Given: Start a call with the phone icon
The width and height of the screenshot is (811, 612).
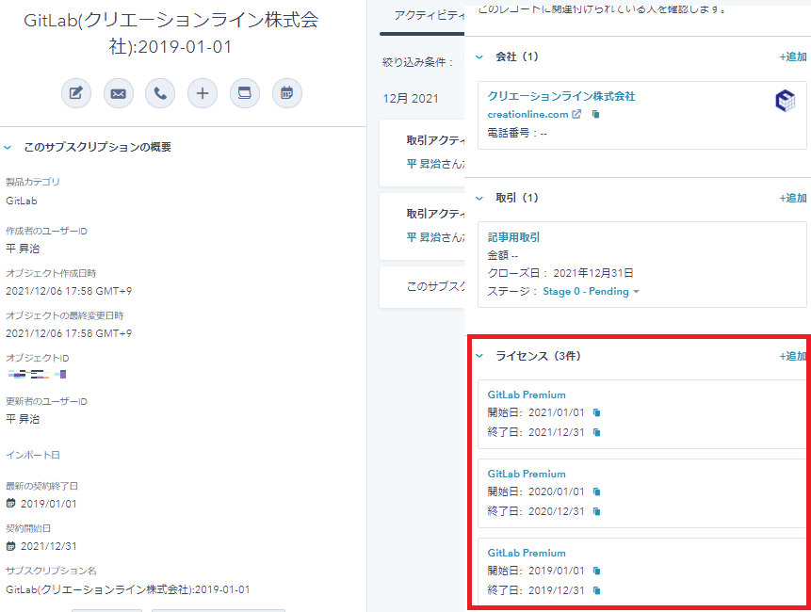Looking at the screenshot, I should click(160, 93).
